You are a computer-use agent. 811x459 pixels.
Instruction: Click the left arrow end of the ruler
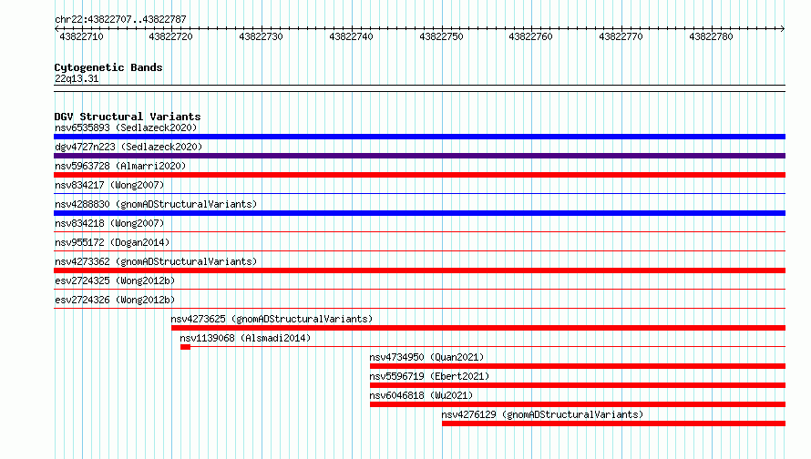[x=56, y=29]
